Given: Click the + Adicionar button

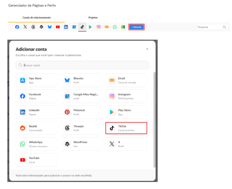Looking at the screenshot, I should tap(137, 27).
